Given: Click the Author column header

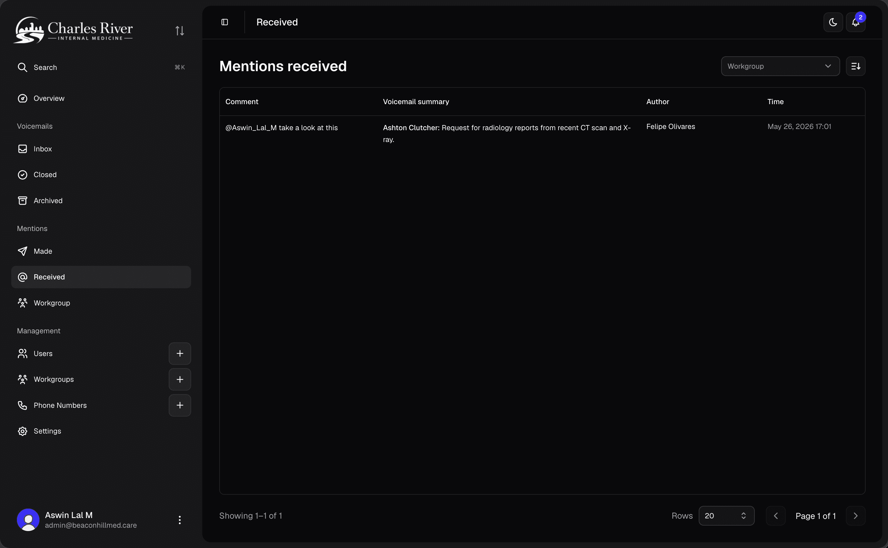Looking at the screenshot, I should pyautogui.click(x=658, y=102).
